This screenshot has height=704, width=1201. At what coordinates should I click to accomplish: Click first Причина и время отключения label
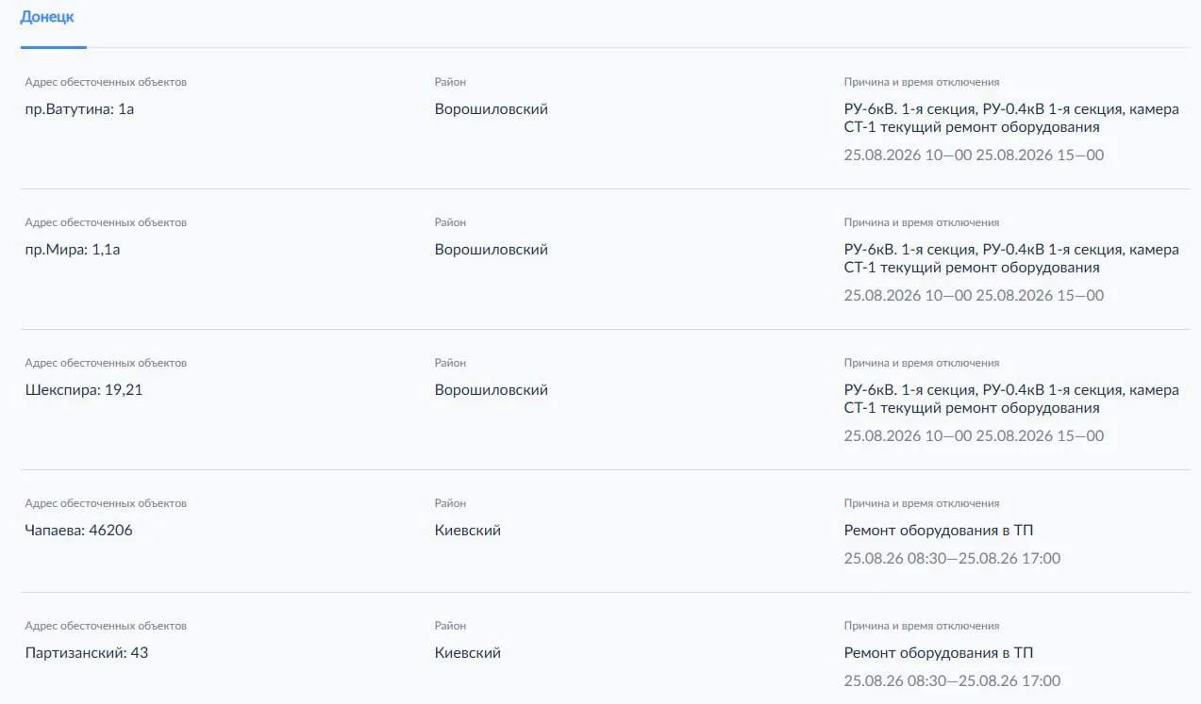tap(922, 82)
